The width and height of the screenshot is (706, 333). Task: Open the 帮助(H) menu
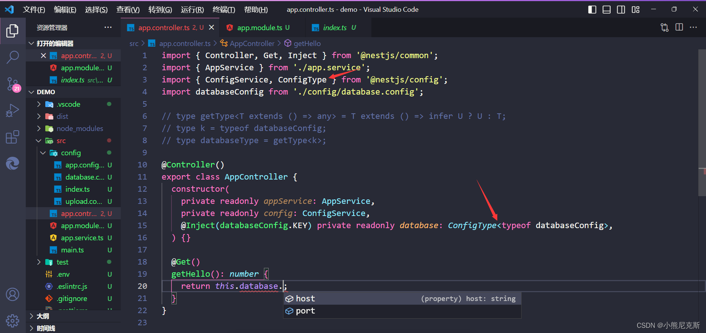coord(256,10)
